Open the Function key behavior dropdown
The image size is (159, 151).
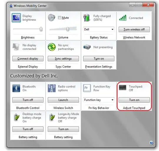(99, 100)
